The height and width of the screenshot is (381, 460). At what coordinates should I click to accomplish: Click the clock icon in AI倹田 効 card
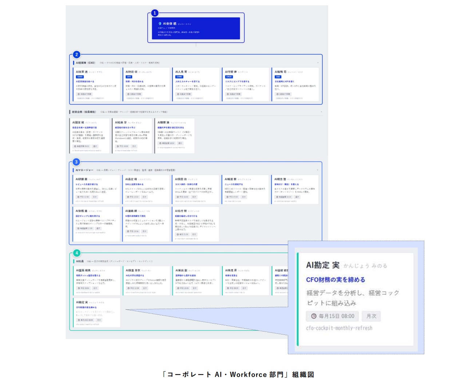point(178,197)
